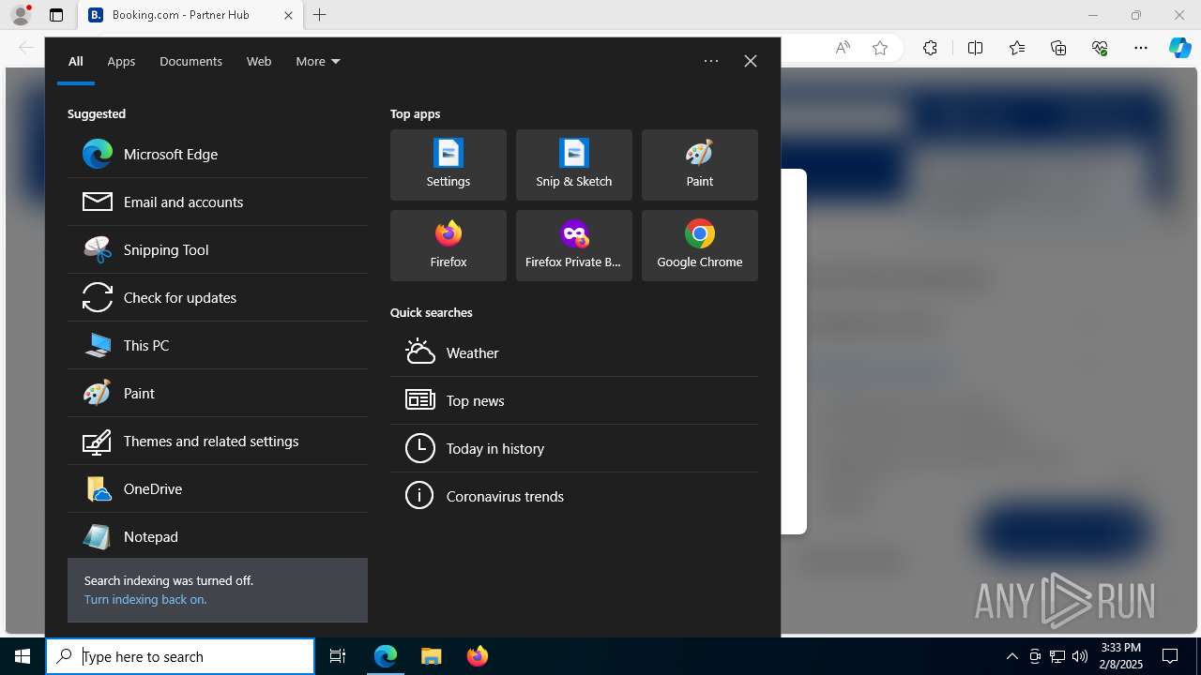Run the Top news quick search
Image resolution: width=1201 pixels, height=675 pixels.
[574, 400]
